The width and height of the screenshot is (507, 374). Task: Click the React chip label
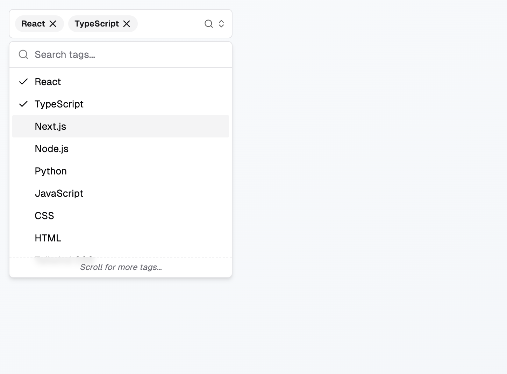tap(33, 24)
